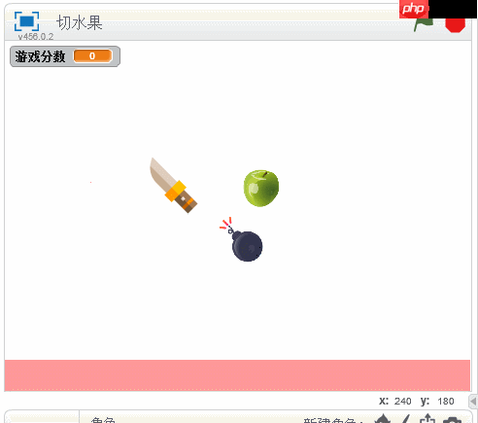Click the pink bar at the stage bottom

click(x=237, y=375)
